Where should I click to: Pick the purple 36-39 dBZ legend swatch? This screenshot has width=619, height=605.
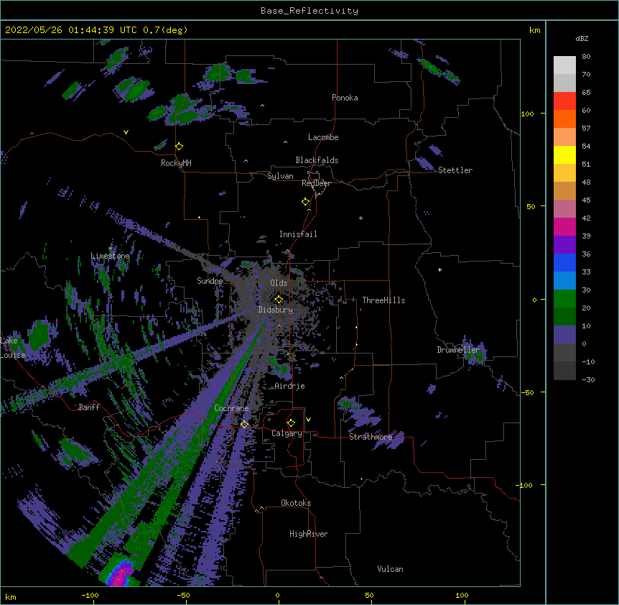[x=564, y=245]
